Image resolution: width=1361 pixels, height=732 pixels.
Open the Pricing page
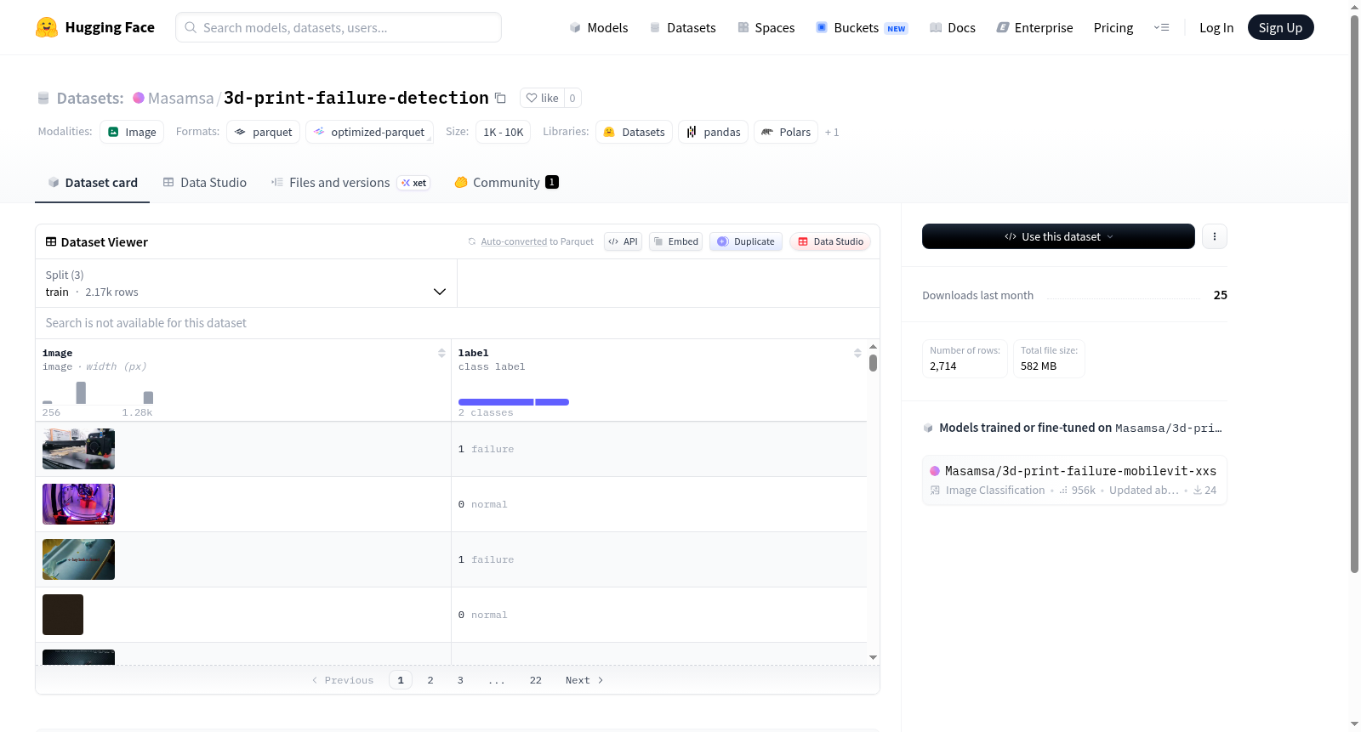pos(1113,27)
